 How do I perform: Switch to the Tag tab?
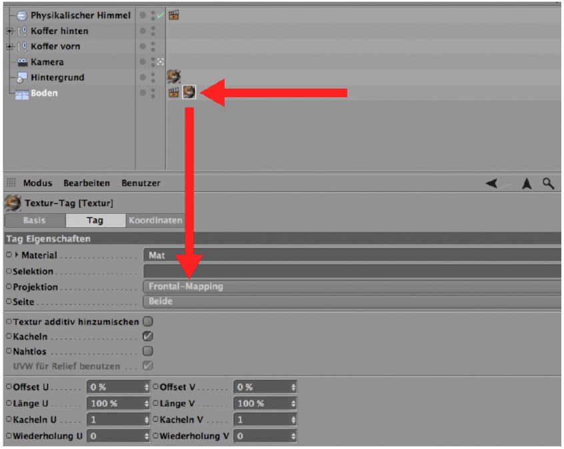click(95, 221)
